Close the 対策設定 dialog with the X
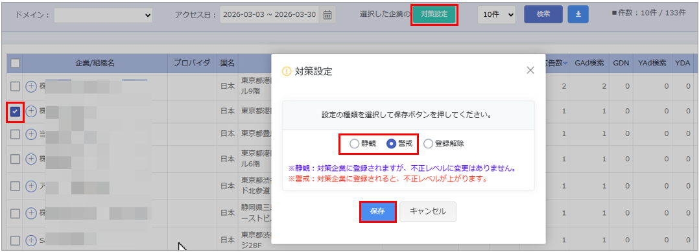Viewport: 699px width, 252px height. [530, 71]
